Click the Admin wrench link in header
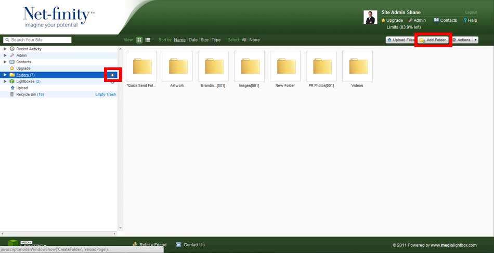This screenshot has height=253, width=494. point(417,20)
